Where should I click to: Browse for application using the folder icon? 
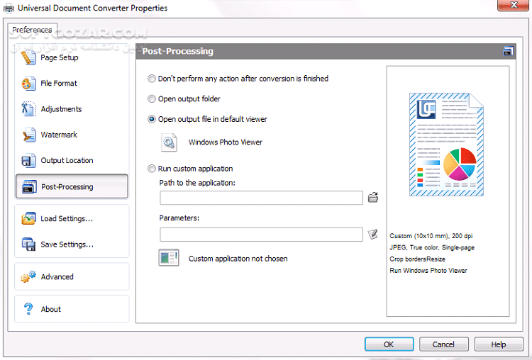point(373,197)
